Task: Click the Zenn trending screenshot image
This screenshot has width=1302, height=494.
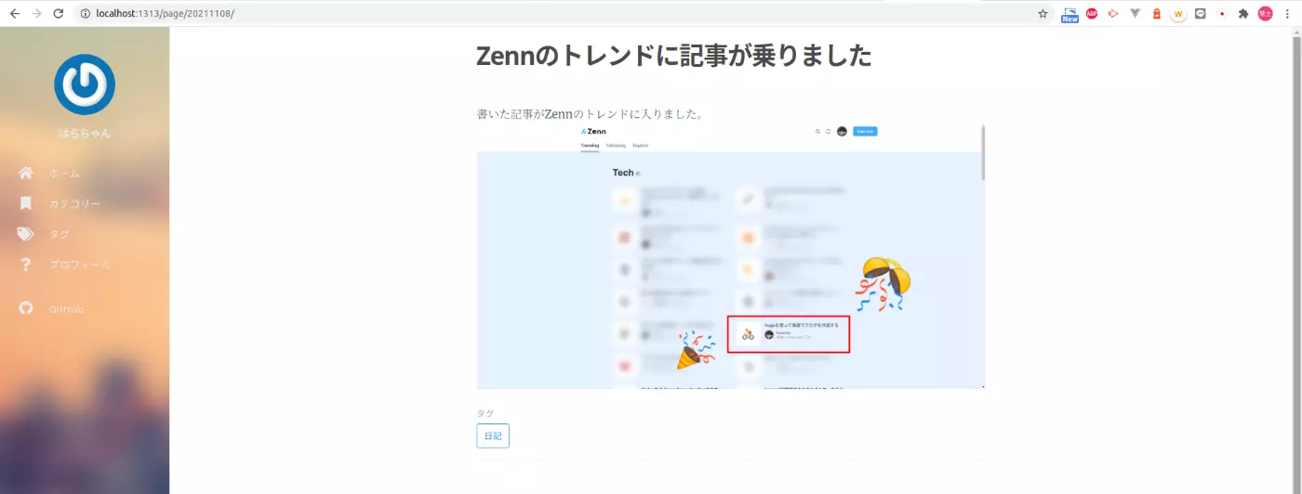Action: click(730, 256)
